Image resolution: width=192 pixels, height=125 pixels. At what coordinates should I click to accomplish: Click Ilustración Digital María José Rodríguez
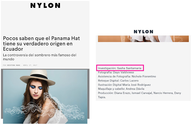click(124, 85)
